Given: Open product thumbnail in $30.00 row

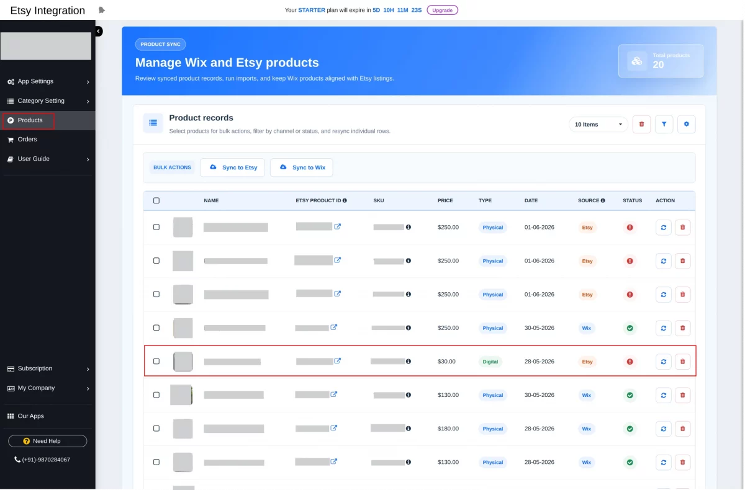Looking at the screenshot, I should click(x=183, y=362).
